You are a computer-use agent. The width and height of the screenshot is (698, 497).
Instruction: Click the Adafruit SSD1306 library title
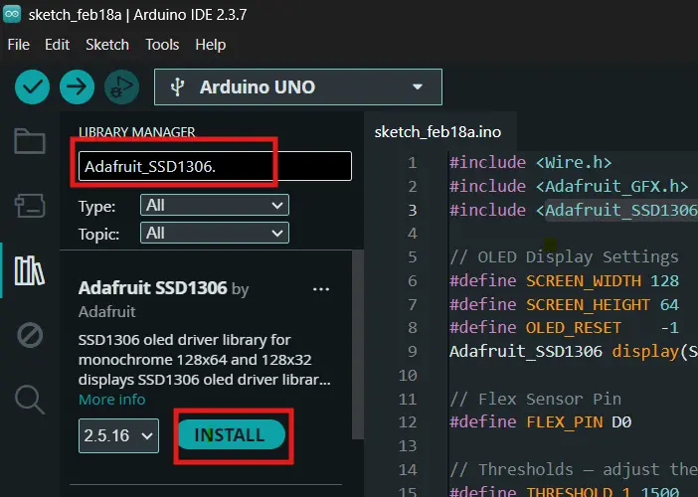(153, 288)
